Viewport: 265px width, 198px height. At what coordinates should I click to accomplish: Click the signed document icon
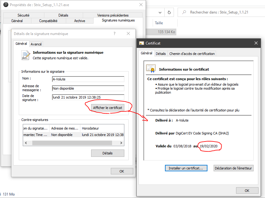(x=26, y=55)
